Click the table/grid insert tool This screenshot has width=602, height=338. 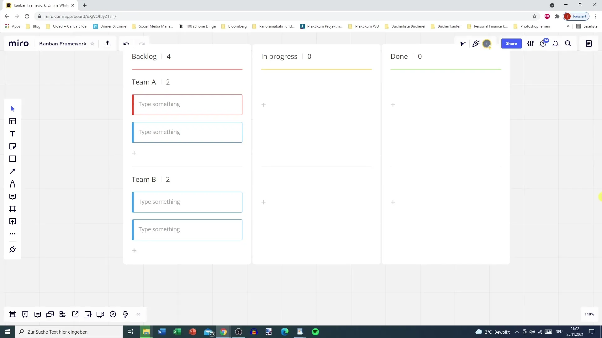pos(13,121)
